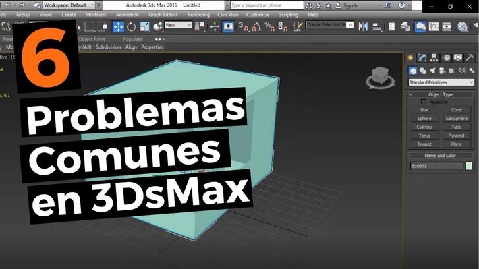Click the Redo arrow in title bar

pos(22,5)
